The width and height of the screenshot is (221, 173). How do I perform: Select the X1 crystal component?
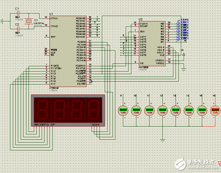pyautogui.click(x=29, y=21)
